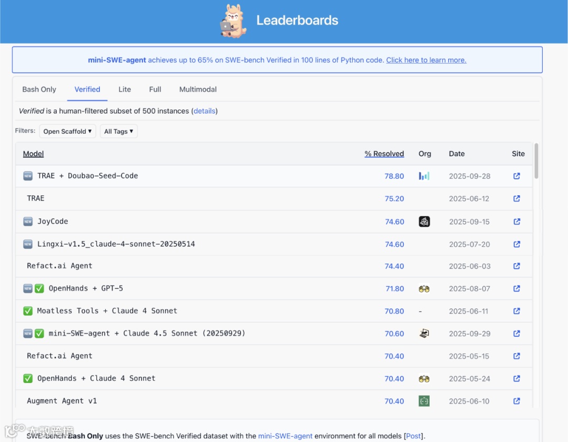Open site link for OpenHands + GPT-5

(x=516, y=288)
